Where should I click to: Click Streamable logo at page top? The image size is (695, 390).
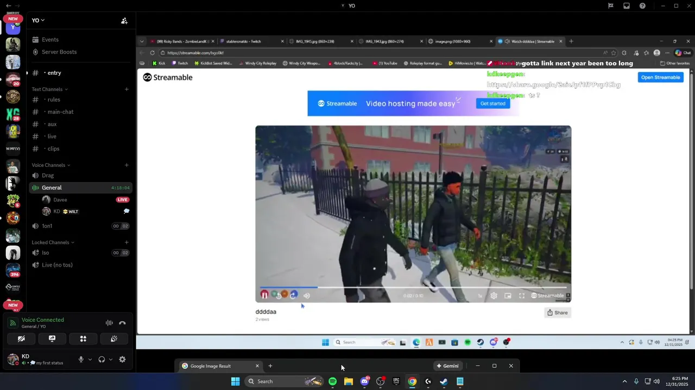click(x=168, y=77)
